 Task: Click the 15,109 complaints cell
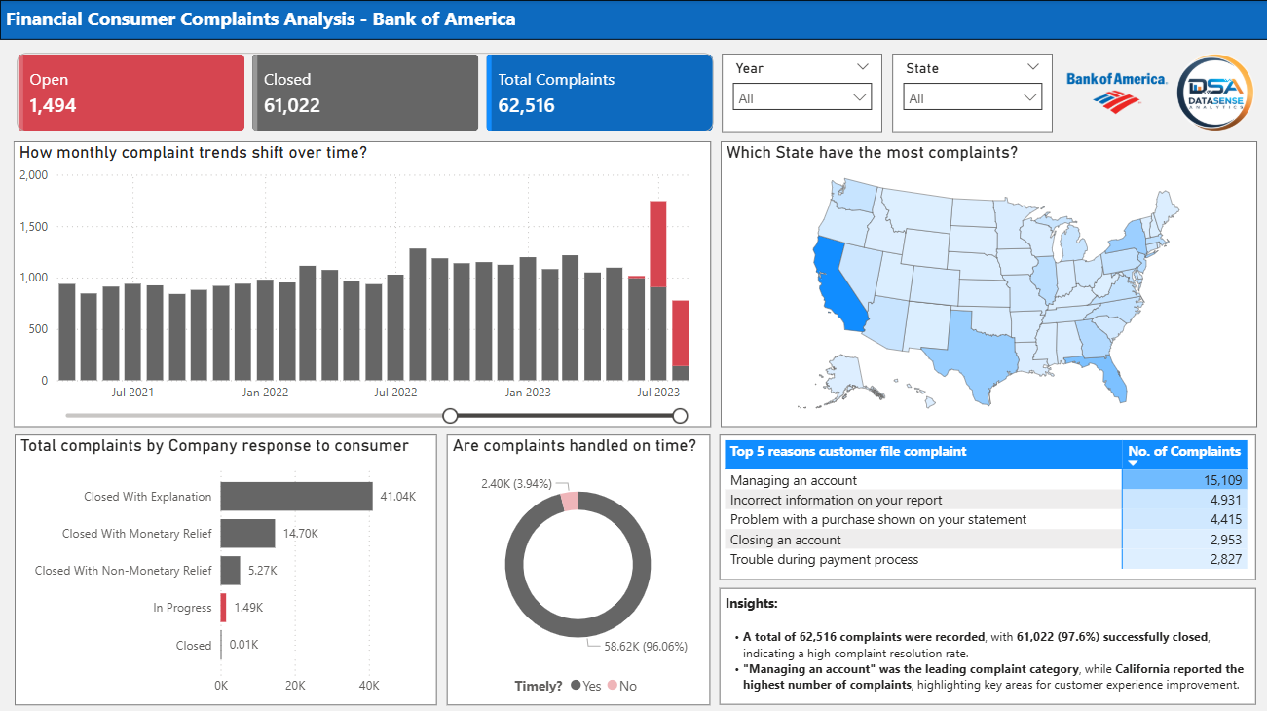tap(1185, 480)
